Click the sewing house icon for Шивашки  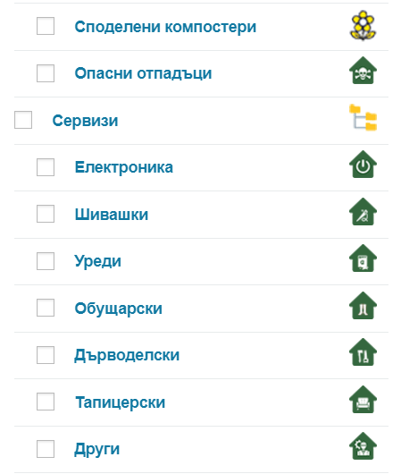363,212
